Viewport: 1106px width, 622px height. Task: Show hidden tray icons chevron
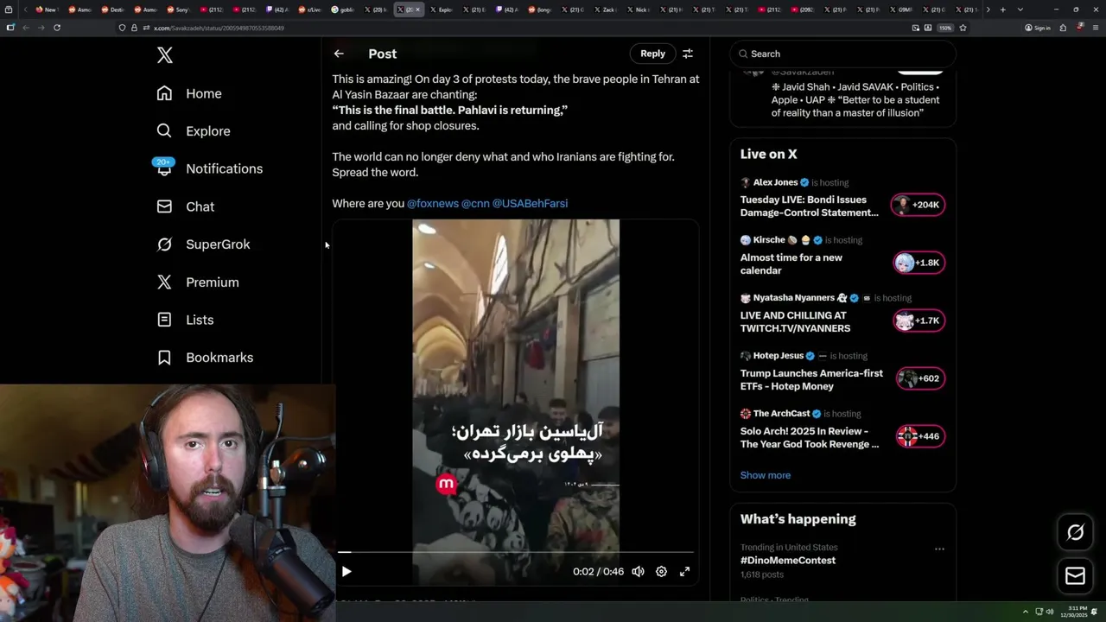pyautogui.click(x=1026, y=612)
